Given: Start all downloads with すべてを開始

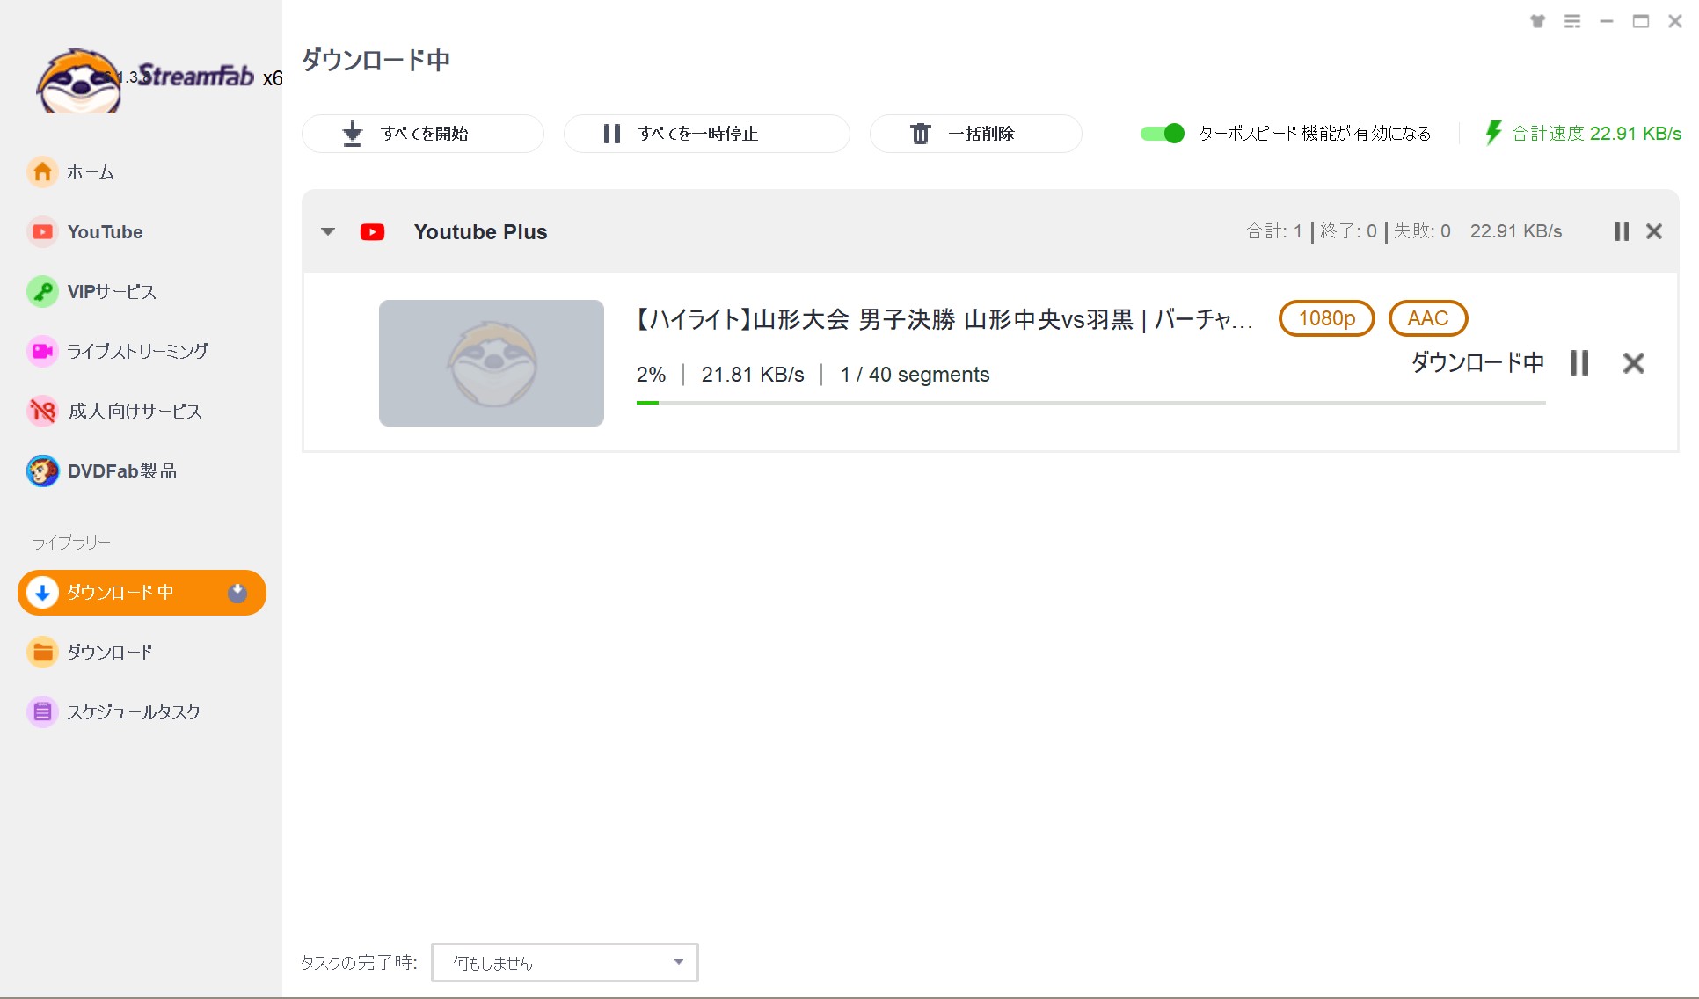Looking at the screenshot, I should pos(423,134).
